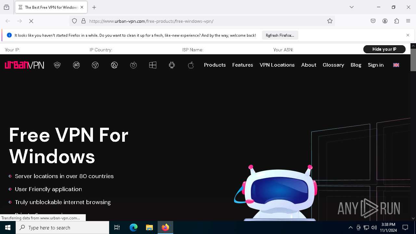This screenshot has height=234, width=416.
Task: Open the Windows Start menu
Action: [8, 227]
